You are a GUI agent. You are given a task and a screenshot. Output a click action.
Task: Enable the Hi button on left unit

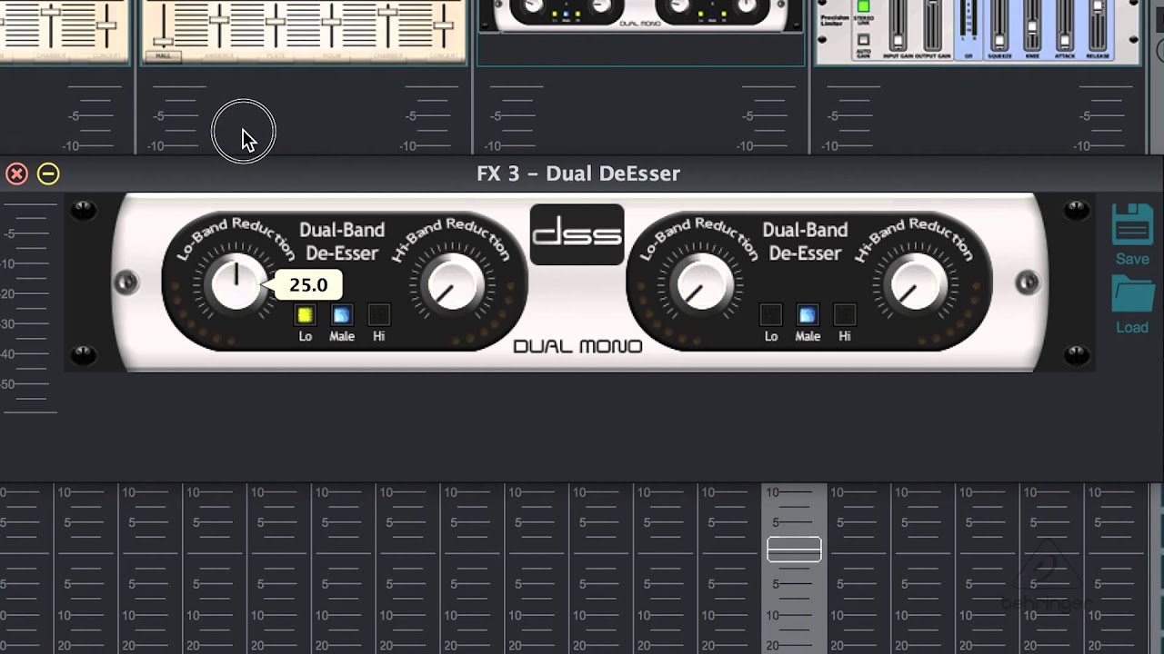point(379,315)
